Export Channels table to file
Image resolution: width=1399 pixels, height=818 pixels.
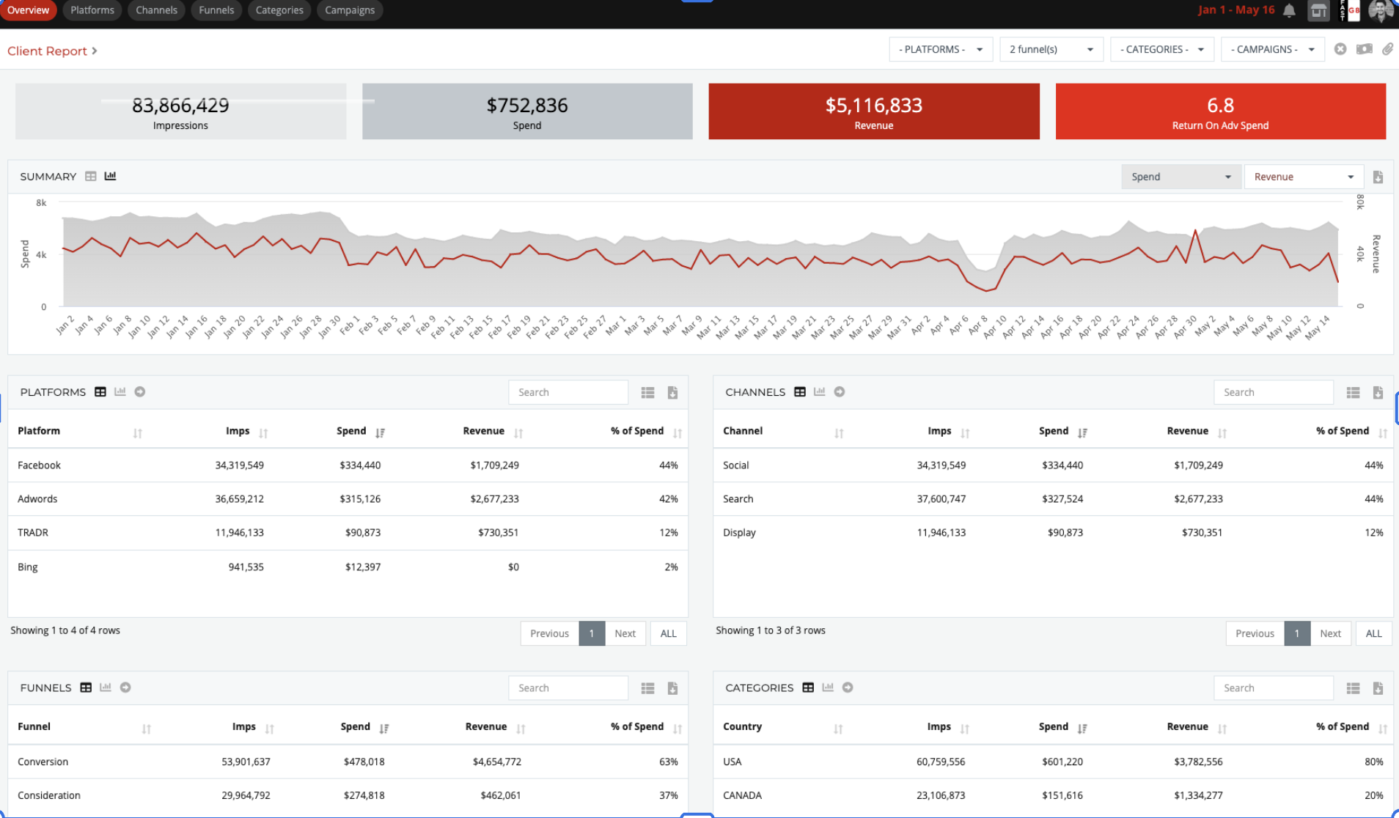point(1378,392)
